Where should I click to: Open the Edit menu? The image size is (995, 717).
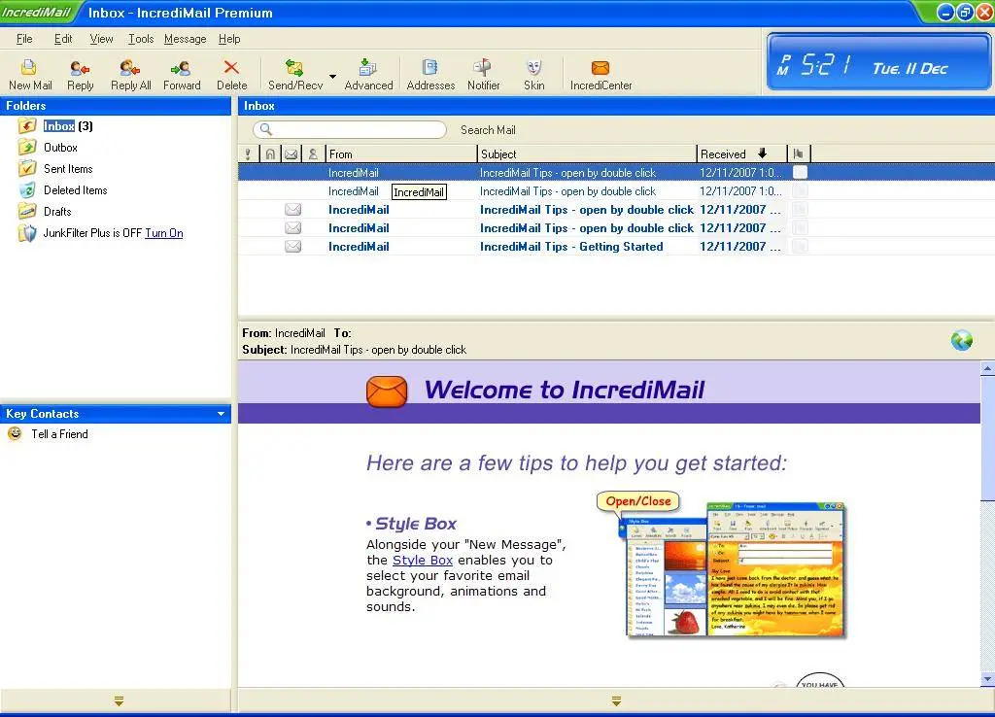click(63, 39)
